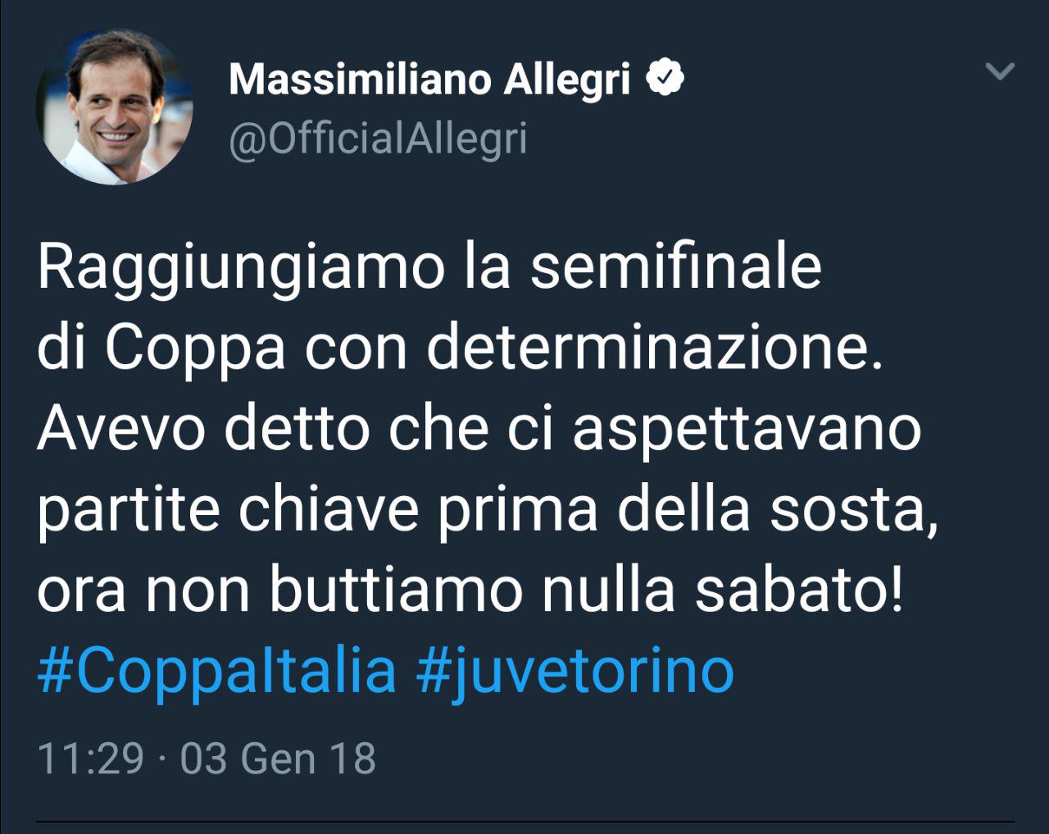Viewport: 1049px width, 834px height.
Task: Follow the #juvetorino hashtag link
Action: click(574, 670)
